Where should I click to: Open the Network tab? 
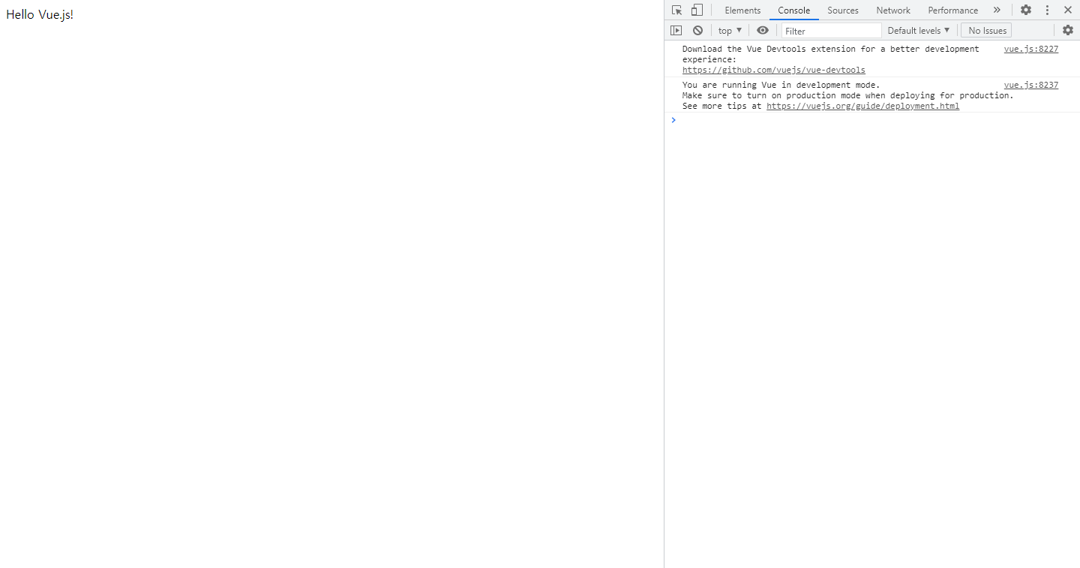click(893, 11)
